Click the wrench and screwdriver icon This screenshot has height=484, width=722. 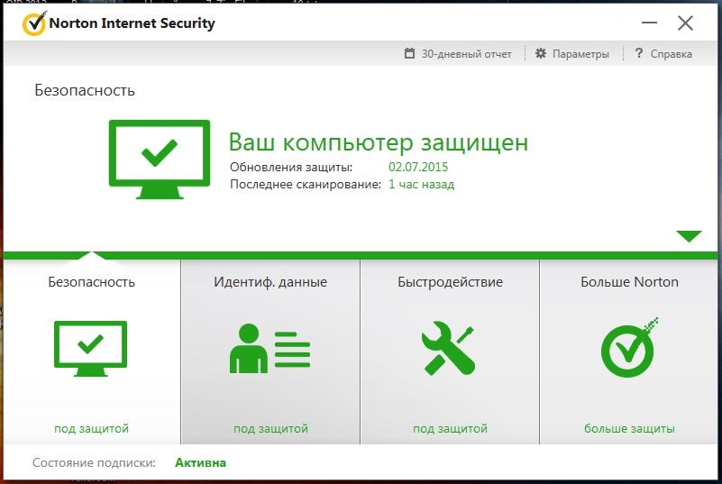(449, 348)
